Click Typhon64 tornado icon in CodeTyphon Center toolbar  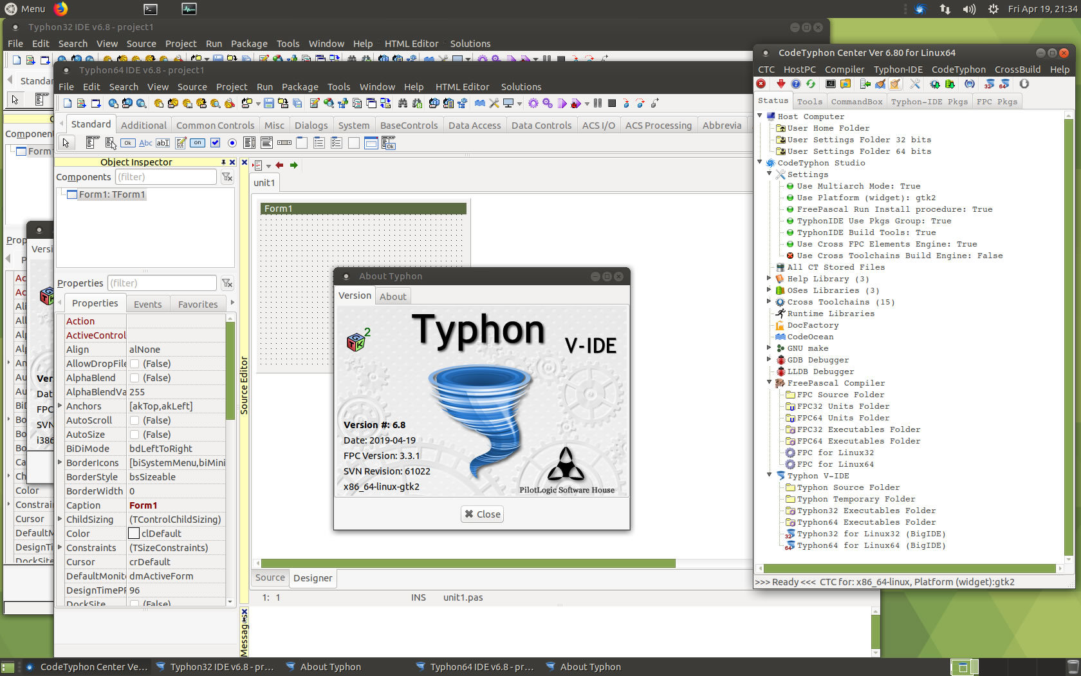1004,84
